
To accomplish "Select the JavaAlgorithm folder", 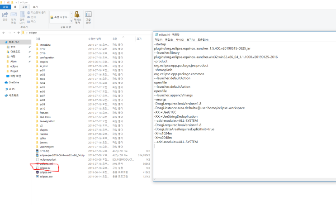I will coord(47,121).
